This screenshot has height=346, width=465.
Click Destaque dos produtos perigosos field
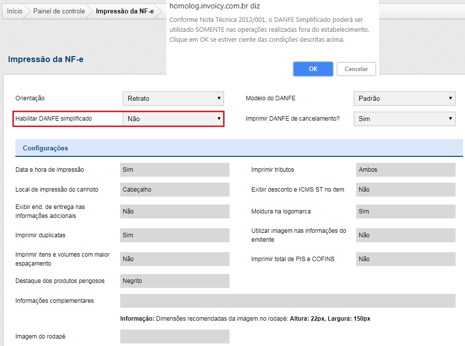click(174, 281)
